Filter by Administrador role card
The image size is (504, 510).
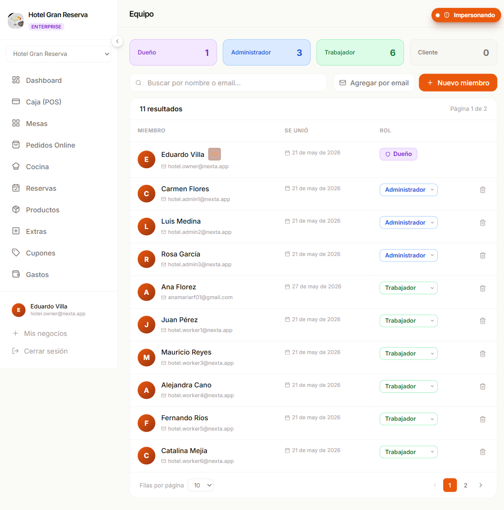pyautogui.click(x=267, y=52)
